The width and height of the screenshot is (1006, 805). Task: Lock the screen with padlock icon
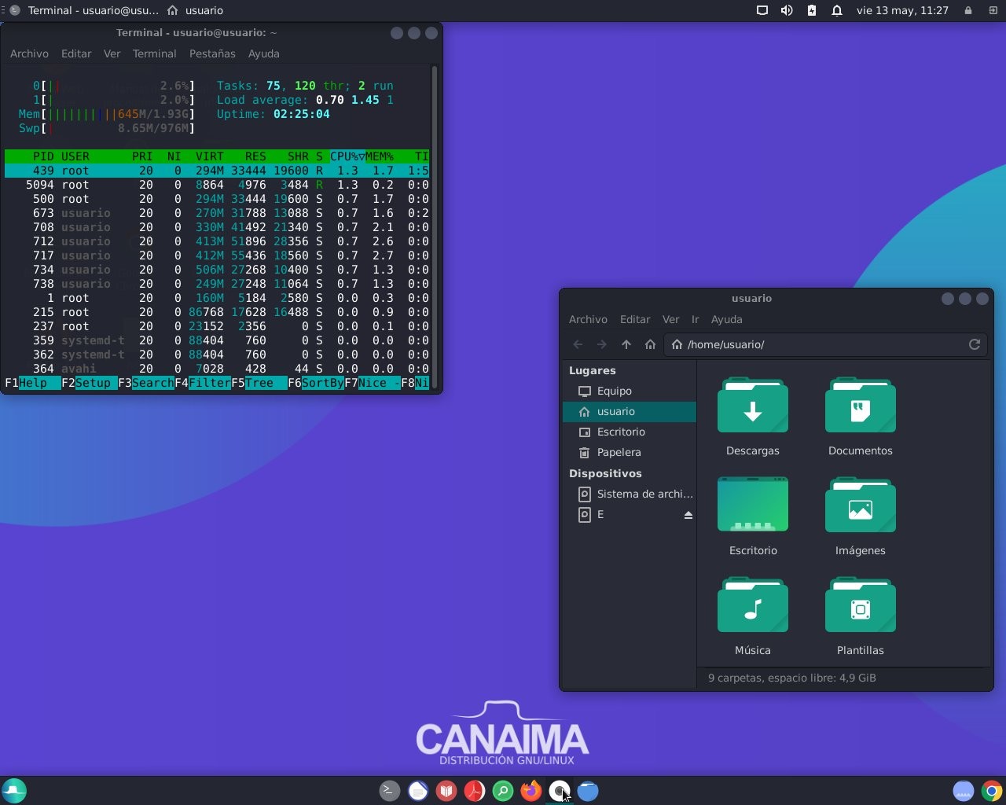tap(968, 10)
